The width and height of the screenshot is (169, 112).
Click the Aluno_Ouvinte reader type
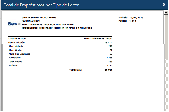click(15, 50)
